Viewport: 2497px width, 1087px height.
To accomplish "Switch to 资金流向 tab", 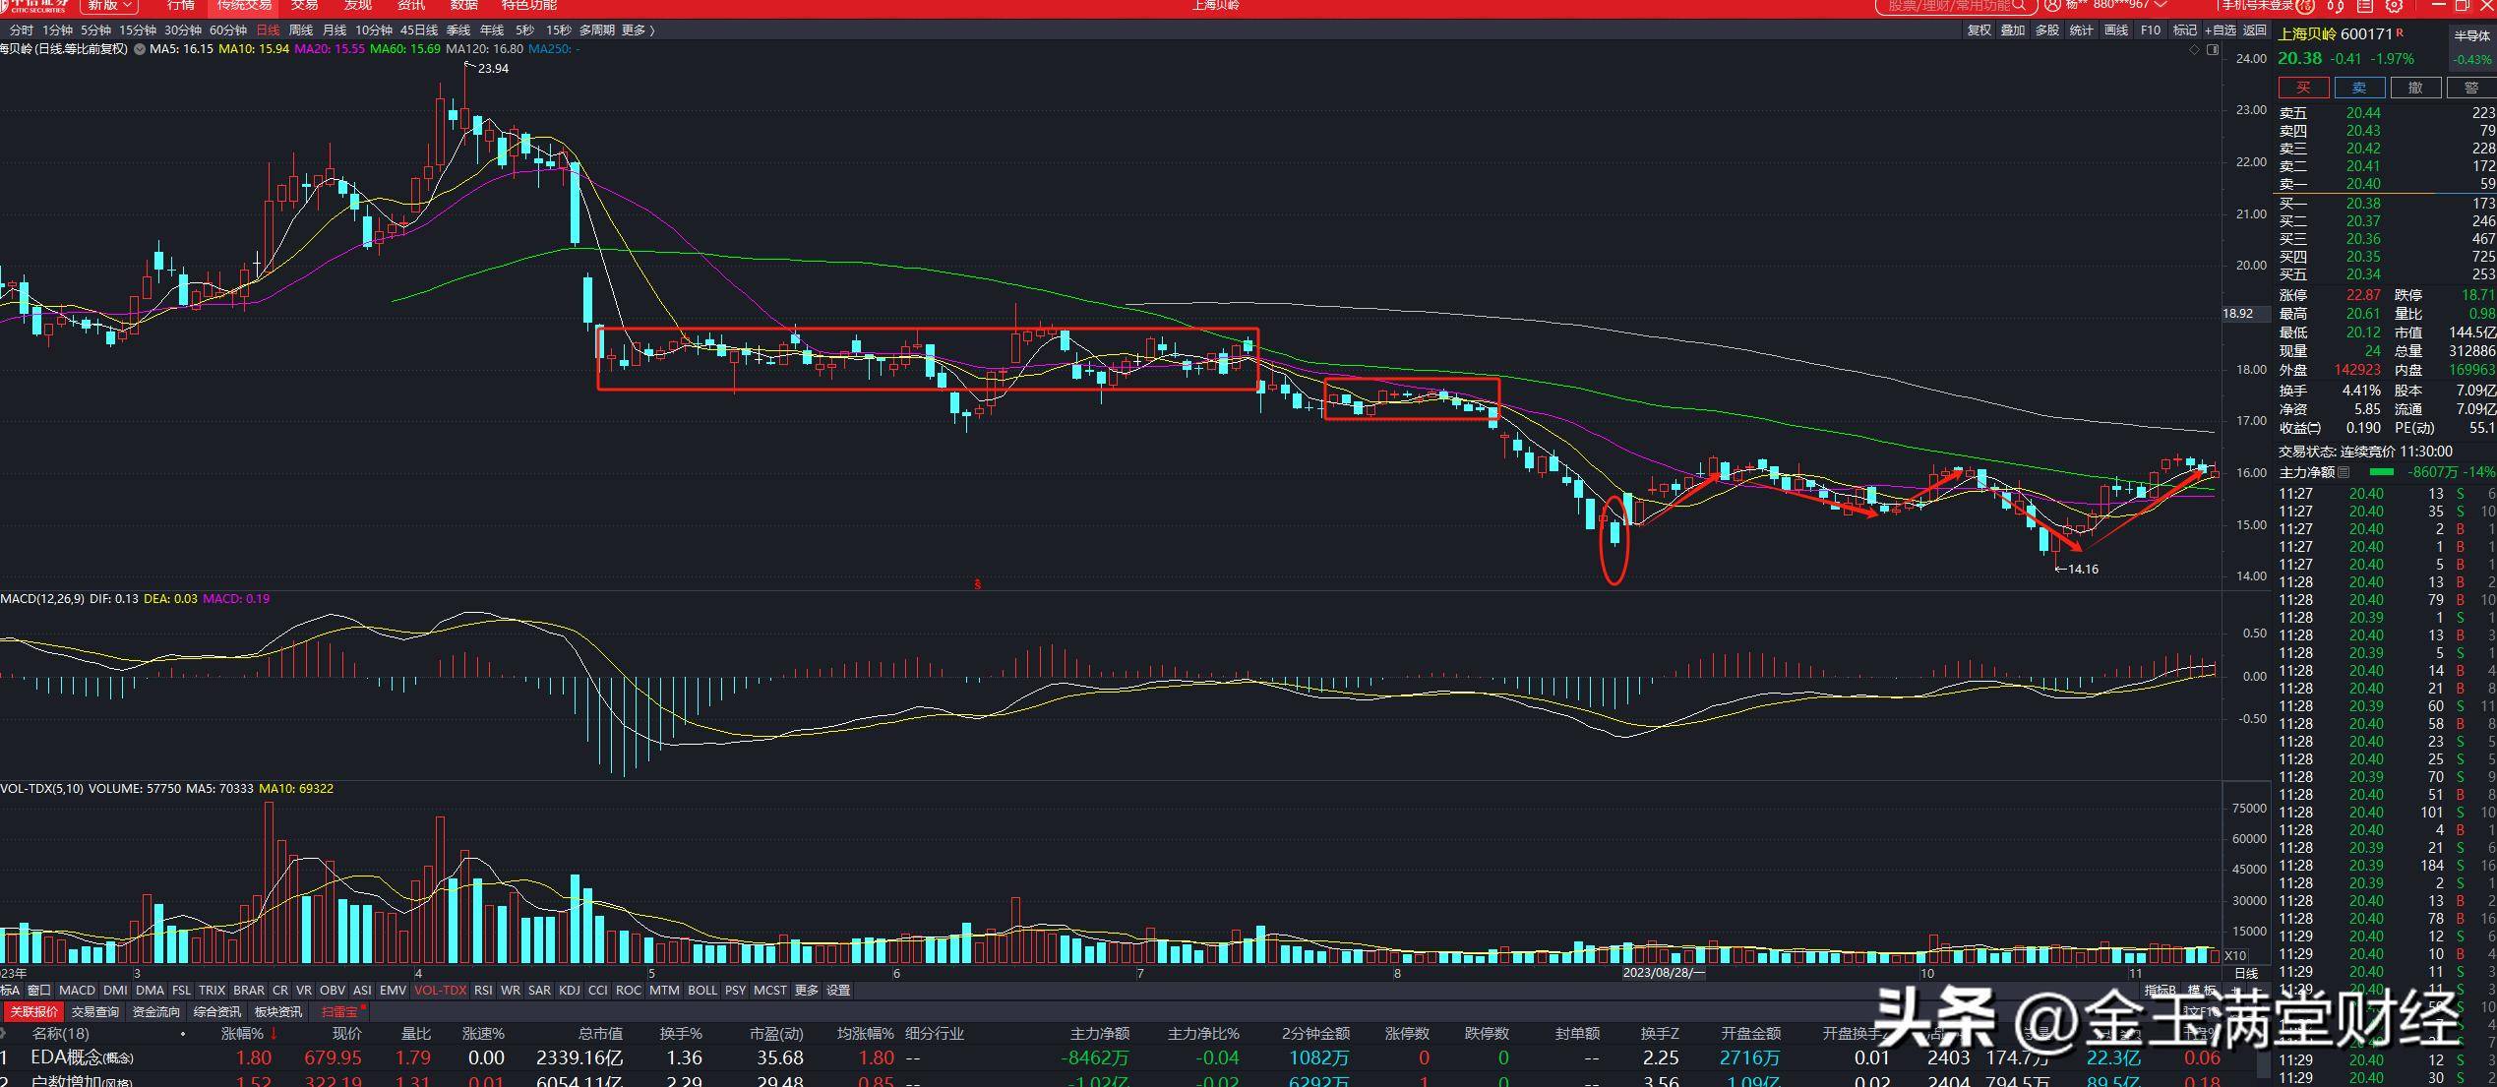I will (x=155, y=1012).
